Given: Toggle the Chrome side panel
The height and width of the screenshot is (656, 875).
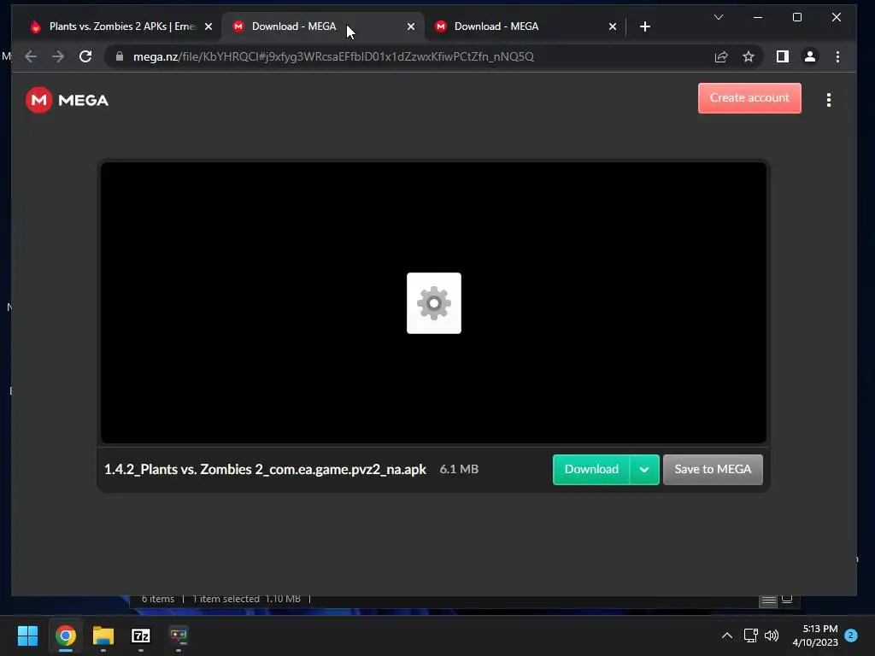Looking at the screenshot, I should (x=783, y=56).
